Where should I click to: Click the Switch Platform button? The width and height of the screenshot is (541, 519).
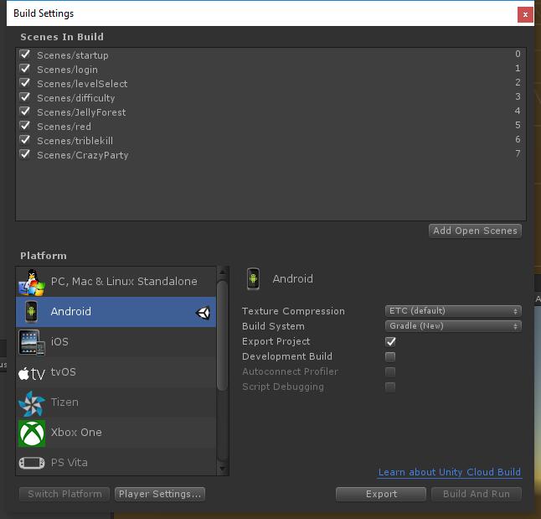pyautogui.click(x=64, y=494)
